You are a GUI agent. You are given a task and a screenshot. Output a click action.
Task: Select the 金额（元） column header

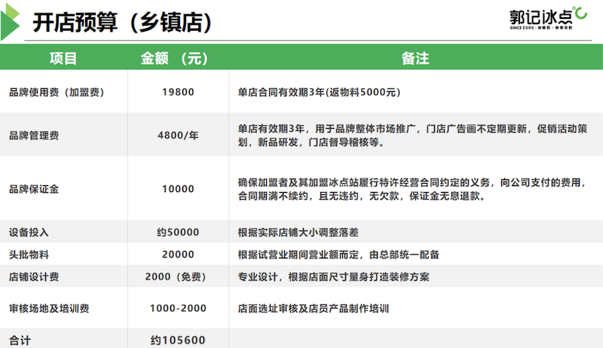click(x=174, y=59)
